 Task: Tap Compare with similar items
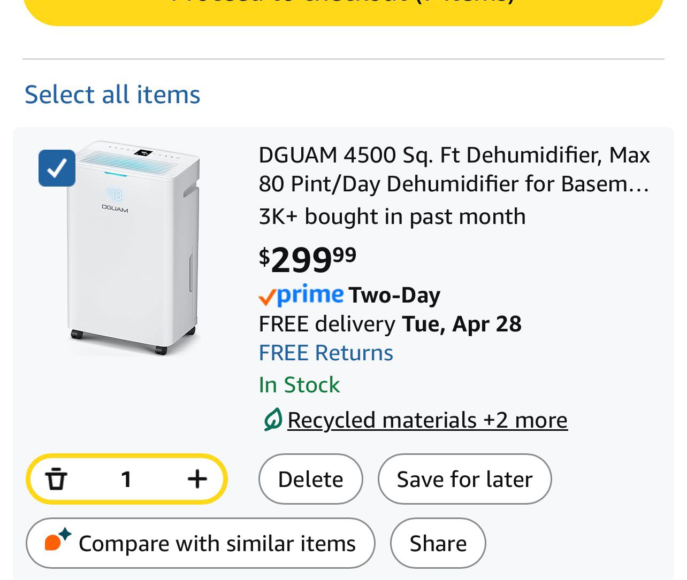[x=201, y=543]
